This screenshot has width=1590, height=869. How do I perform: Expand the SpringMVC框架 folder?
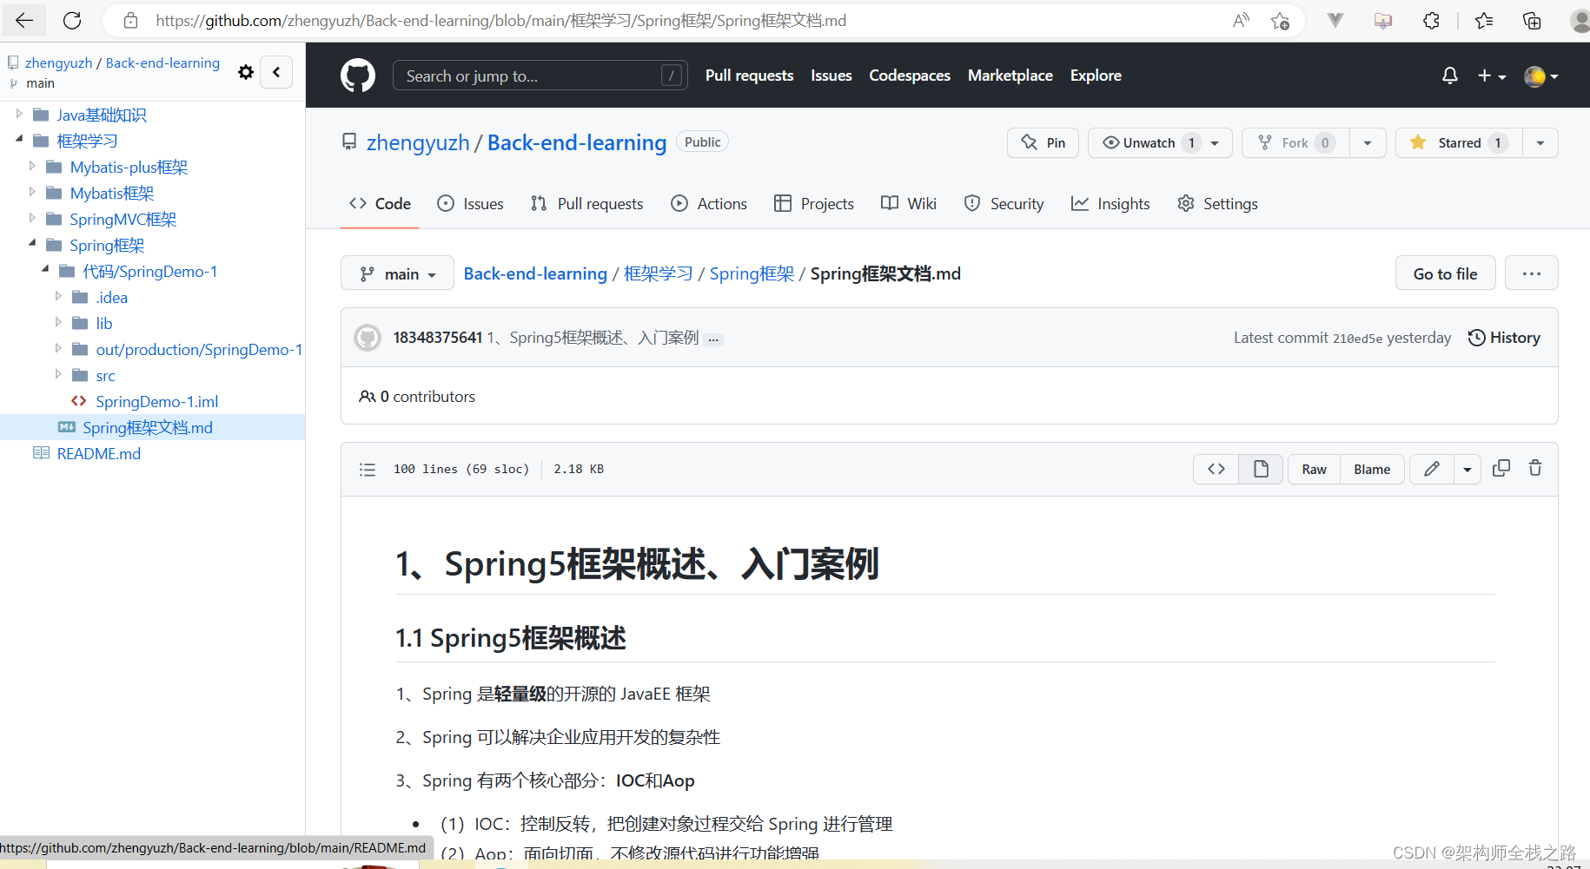tap(32, 218)
